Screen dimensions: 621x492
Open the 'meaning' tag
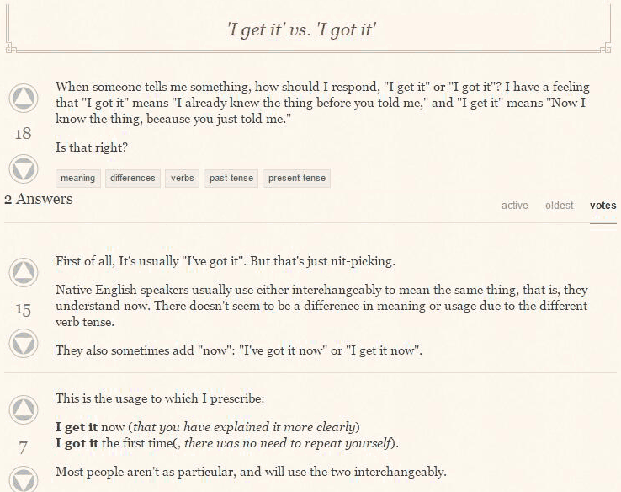[78, 179]
